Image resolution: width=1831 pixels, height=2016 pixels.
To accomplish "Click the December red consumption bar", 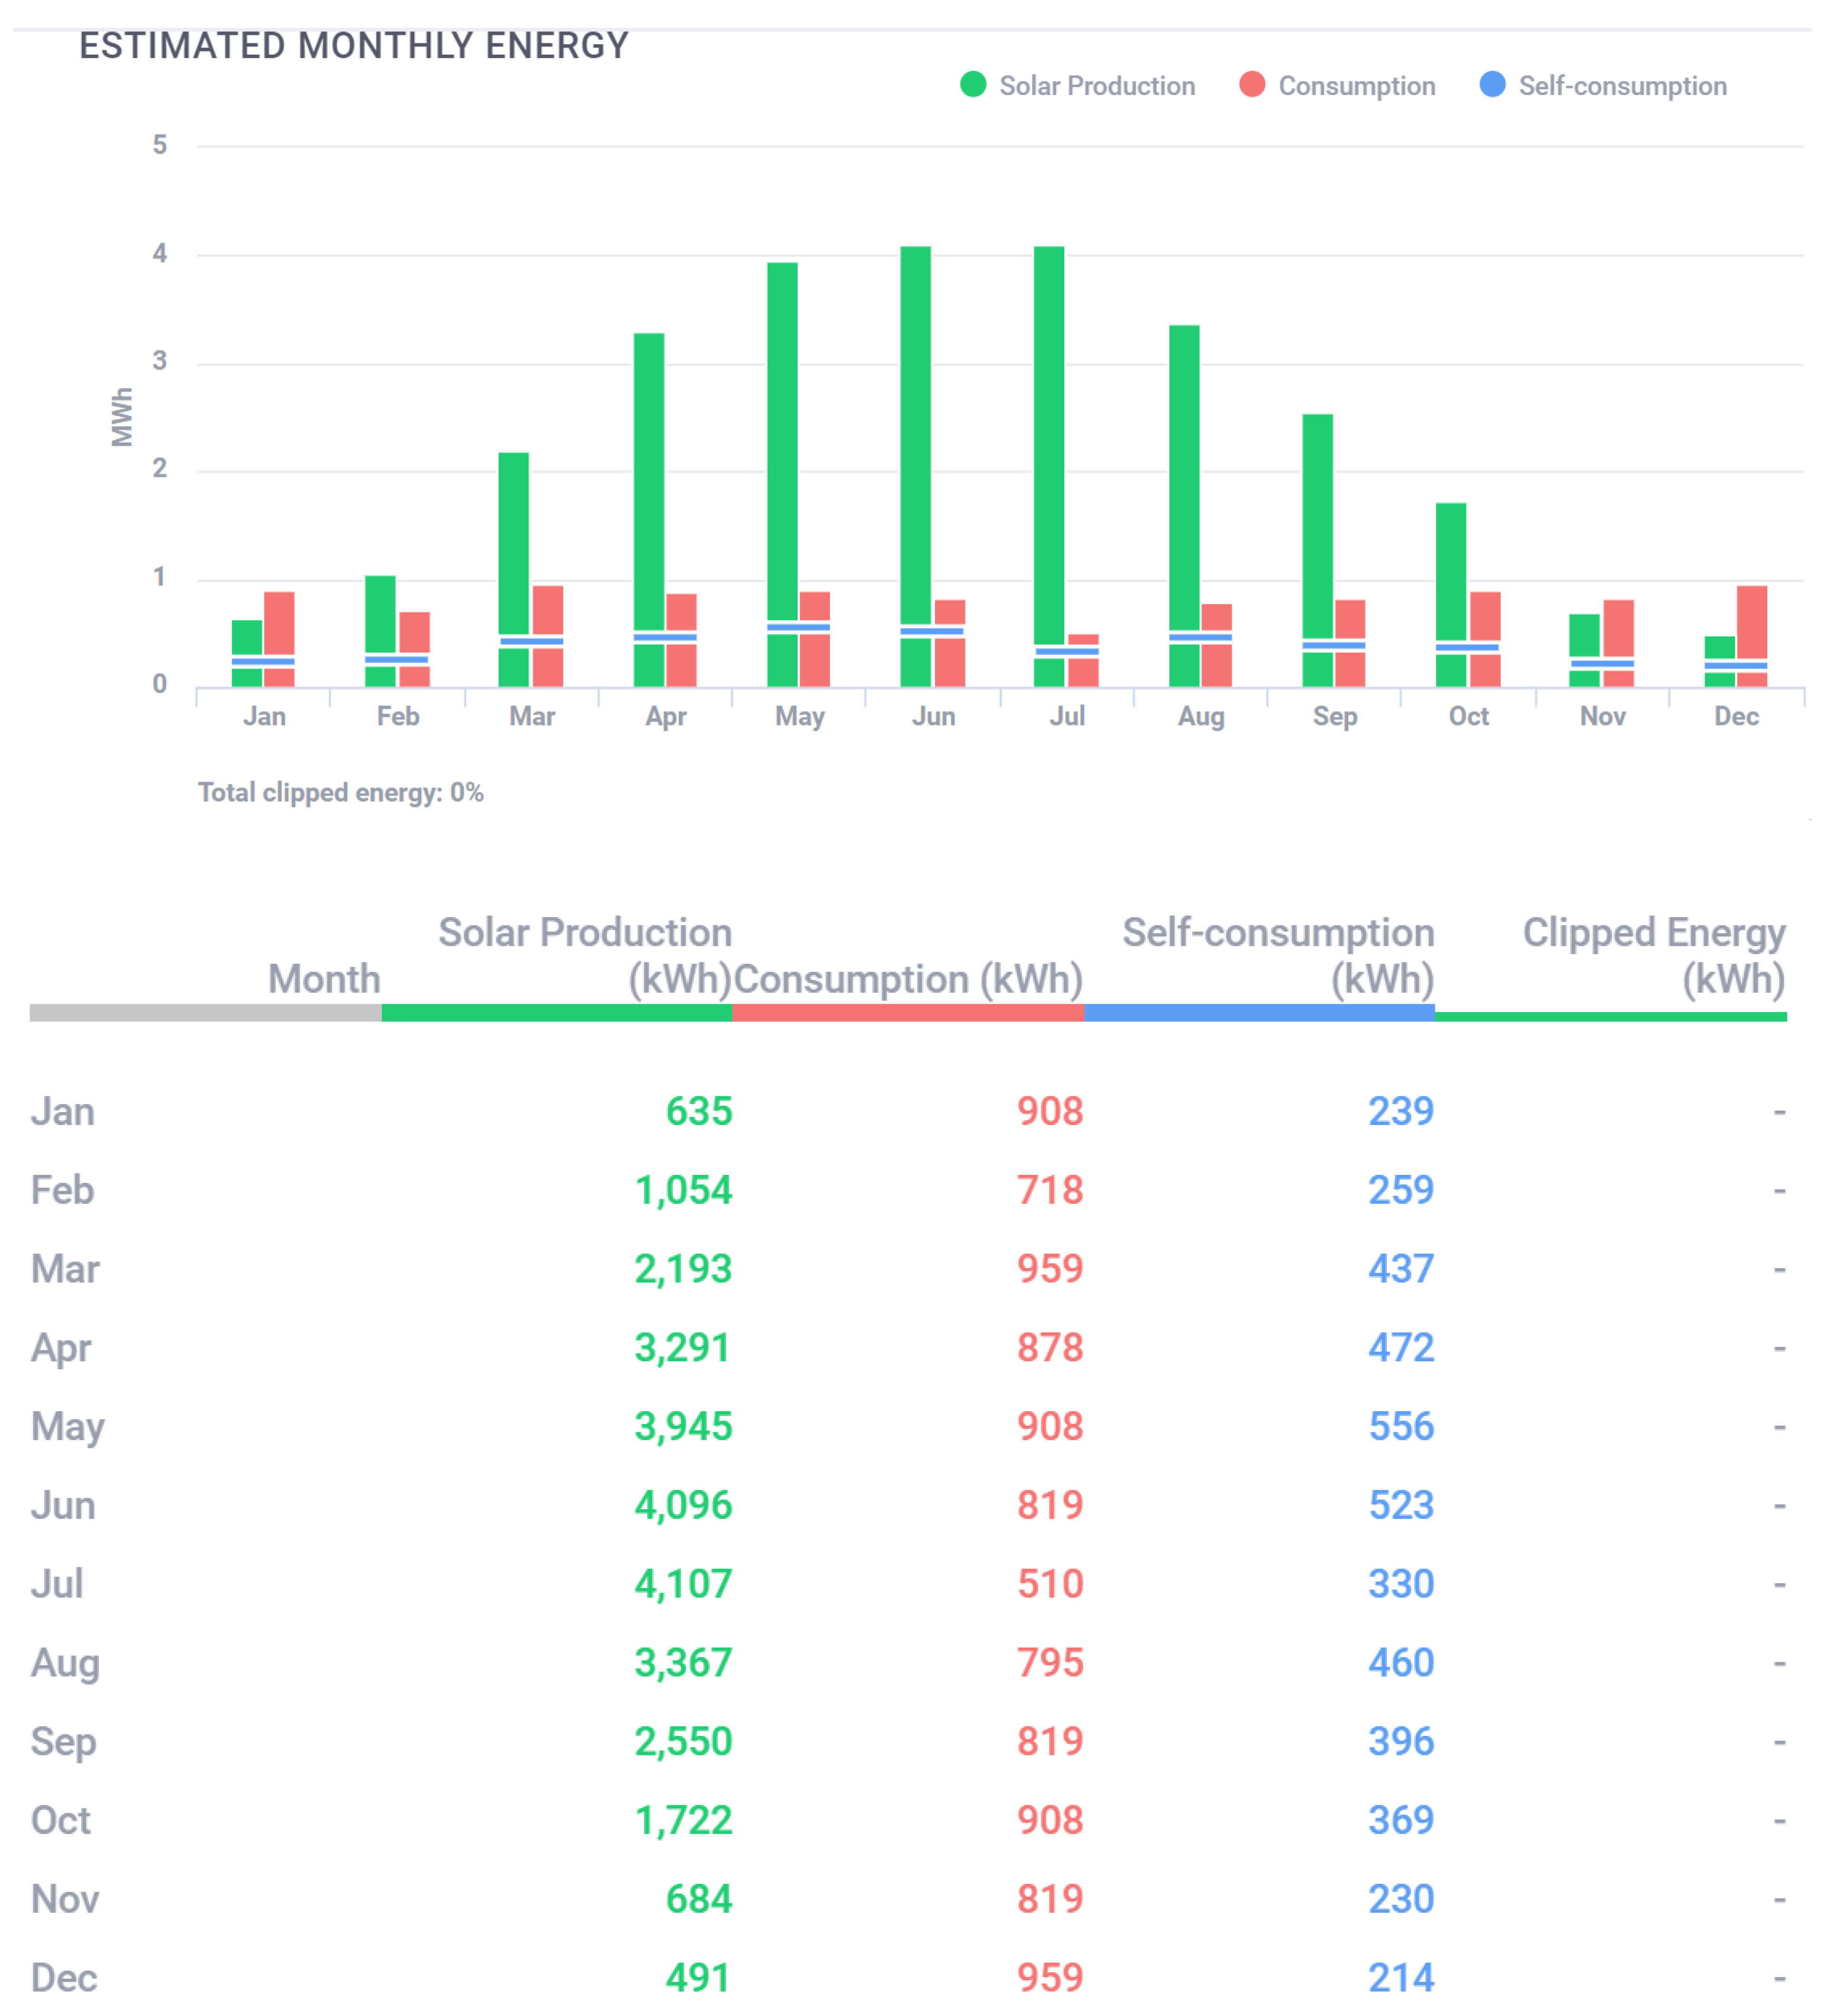I will tap(1751, 620).
